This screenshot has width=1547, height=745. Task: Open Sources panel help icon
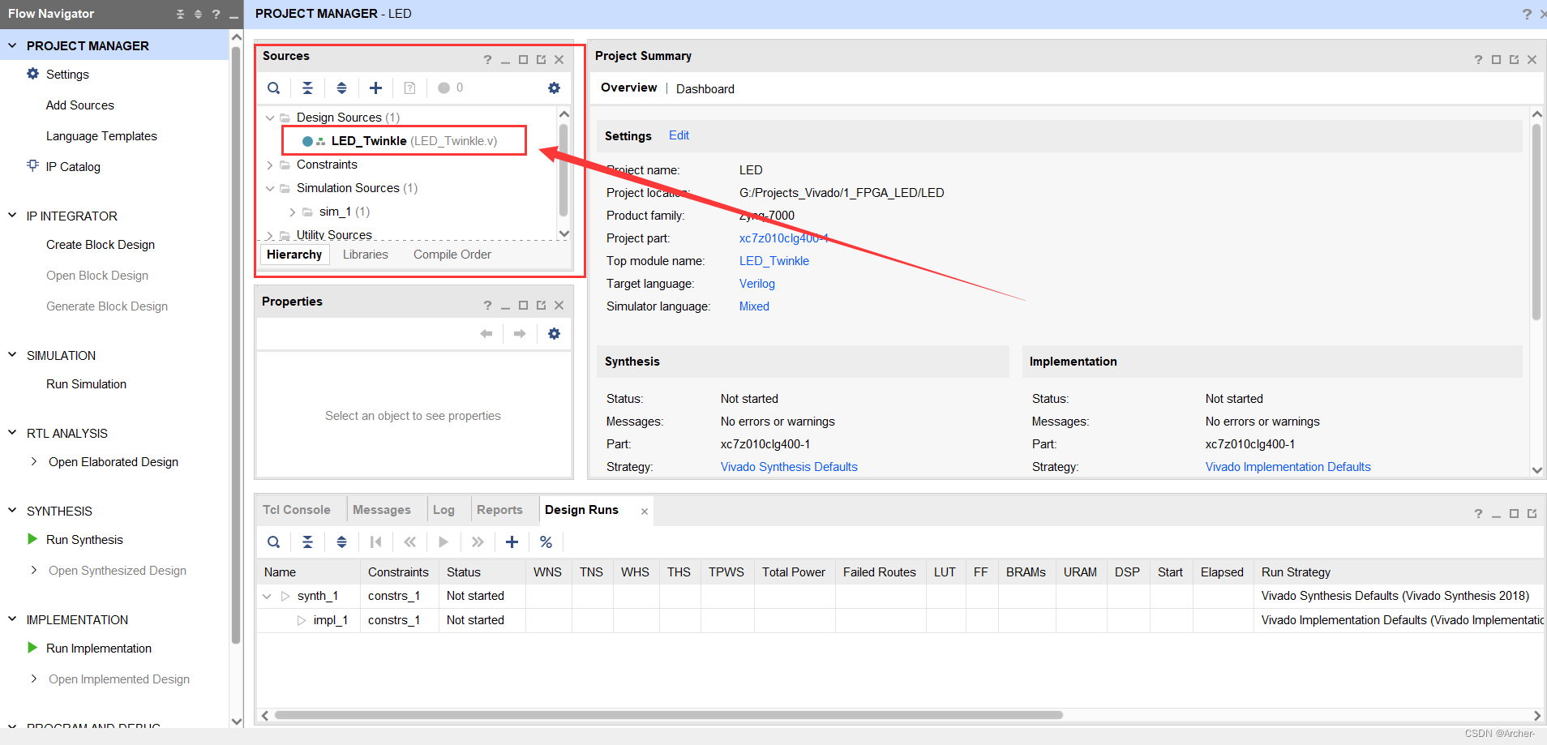point(487,59)
